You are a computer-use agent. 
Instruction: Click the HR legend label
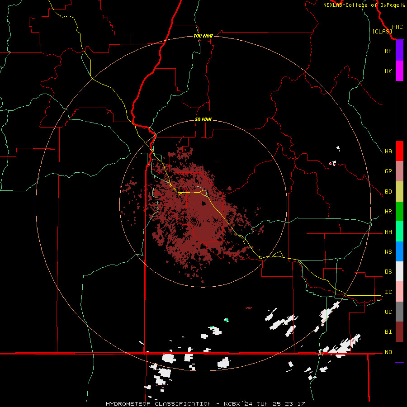point(388,212)
